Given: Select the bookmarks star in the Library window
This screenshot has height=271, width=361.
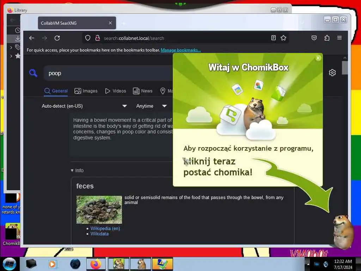Looking at the screenshot, I should (18, 56).
